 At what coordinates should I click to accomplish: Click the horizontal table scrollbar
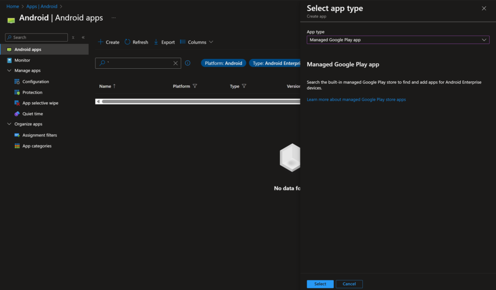coord(201,102)
